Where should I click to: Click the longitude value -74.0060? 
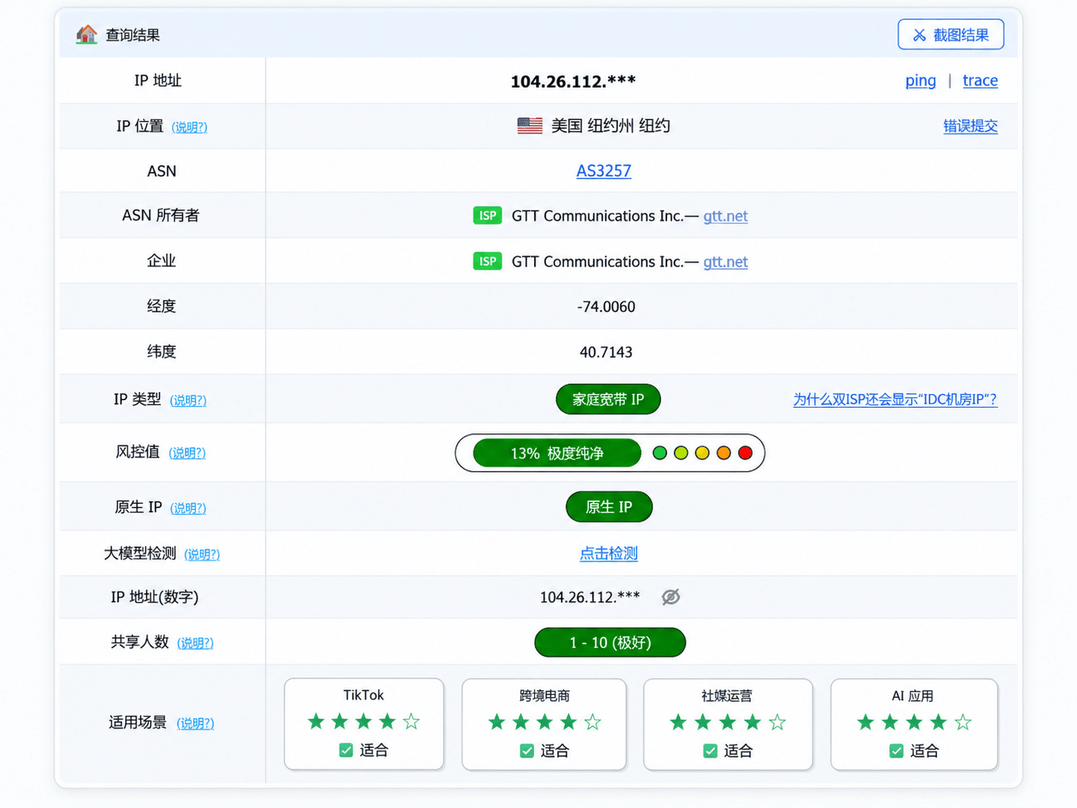(606, 307)
